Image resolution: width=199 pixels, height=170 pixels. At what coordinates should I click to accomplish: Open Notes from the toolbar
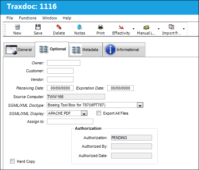[x=80, y=27]
